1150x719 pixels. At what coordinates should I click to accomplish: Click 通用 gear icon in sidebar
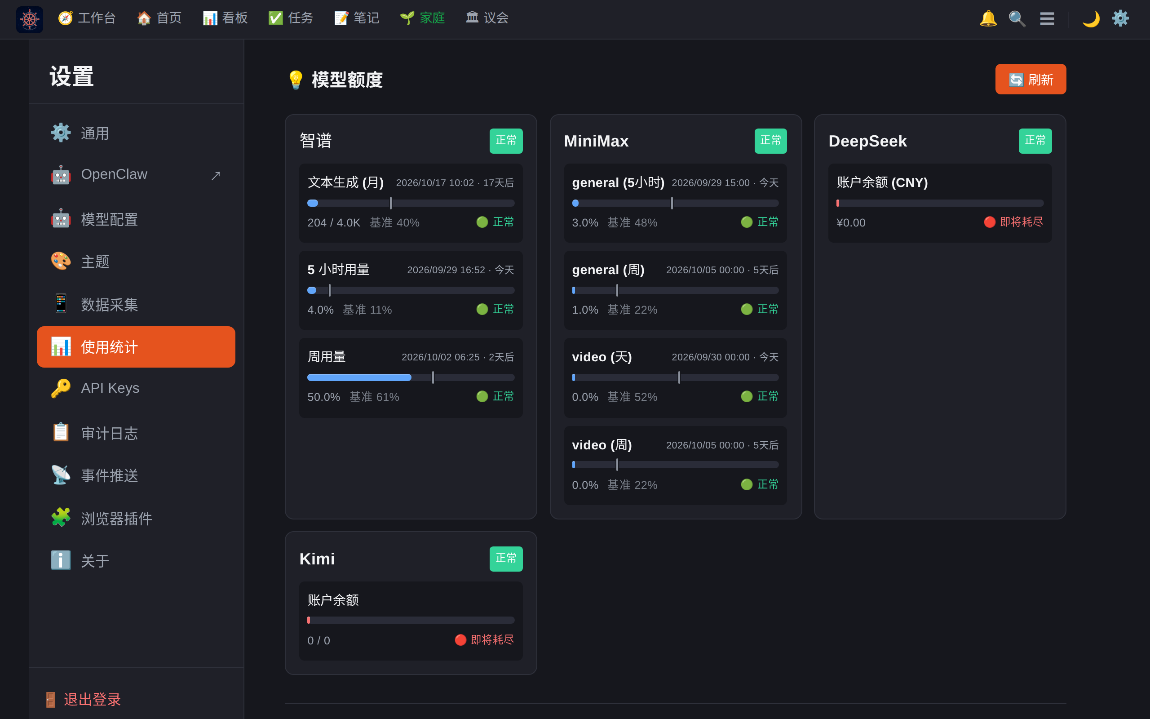[x=61, y=133]
